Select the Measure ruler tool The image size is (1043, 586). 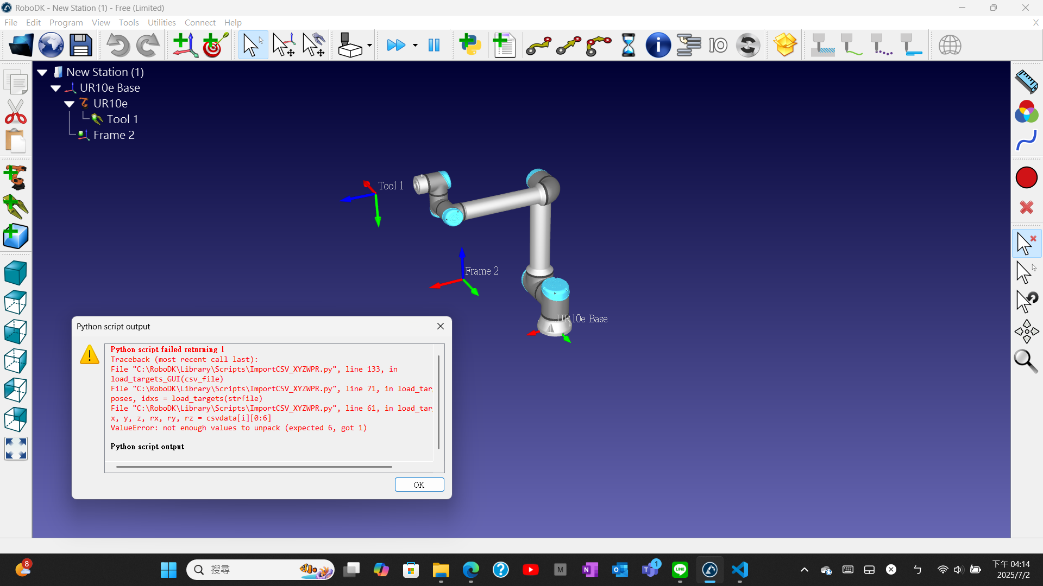point(1026,82)
